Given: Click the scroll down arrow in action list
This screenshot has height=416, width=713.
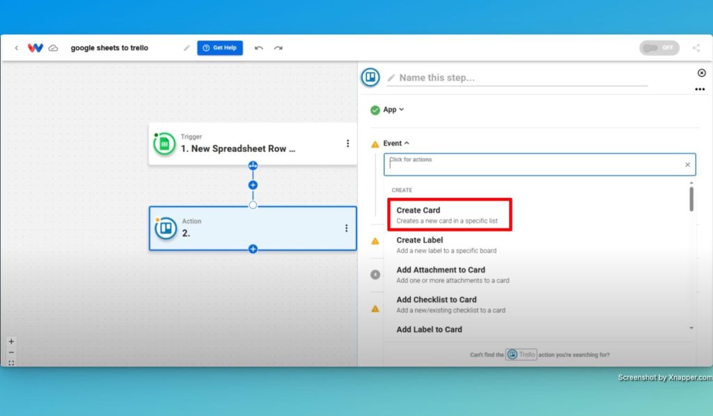Looking at the screenshot, I should coord(691,328).
